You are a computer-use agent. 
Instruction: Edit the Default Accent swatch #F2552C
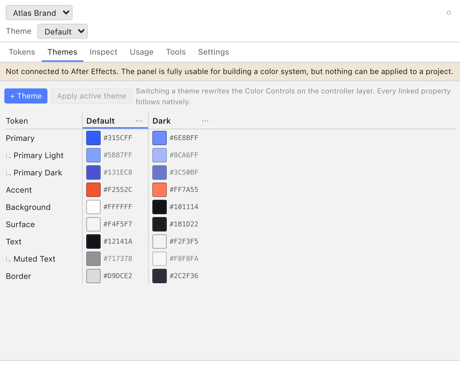(x=93, y=190)
